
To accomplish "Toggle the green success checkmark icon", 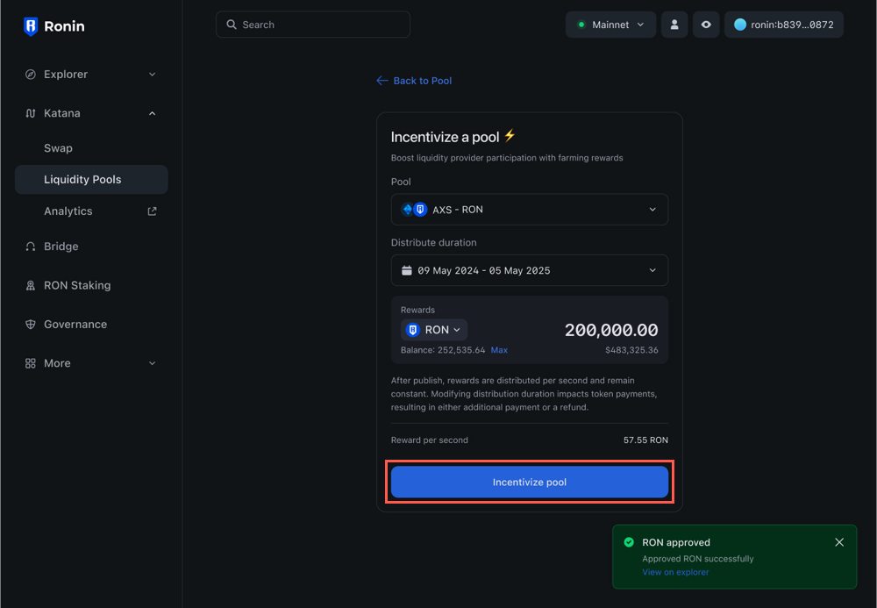I will click(x=630, y=542).
